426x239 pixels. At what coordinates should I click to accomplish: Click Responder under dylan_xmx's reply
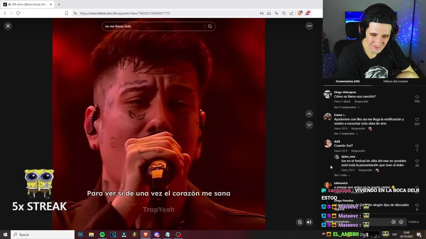(x=365, y=170)
